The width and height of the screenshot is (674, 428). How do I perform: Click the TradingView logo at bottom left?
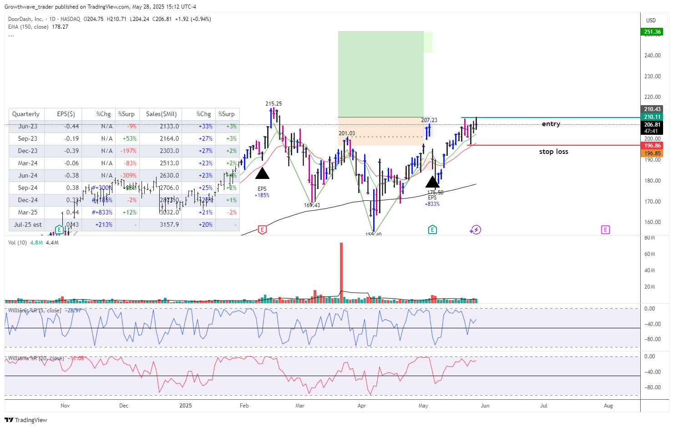point(26,420)
